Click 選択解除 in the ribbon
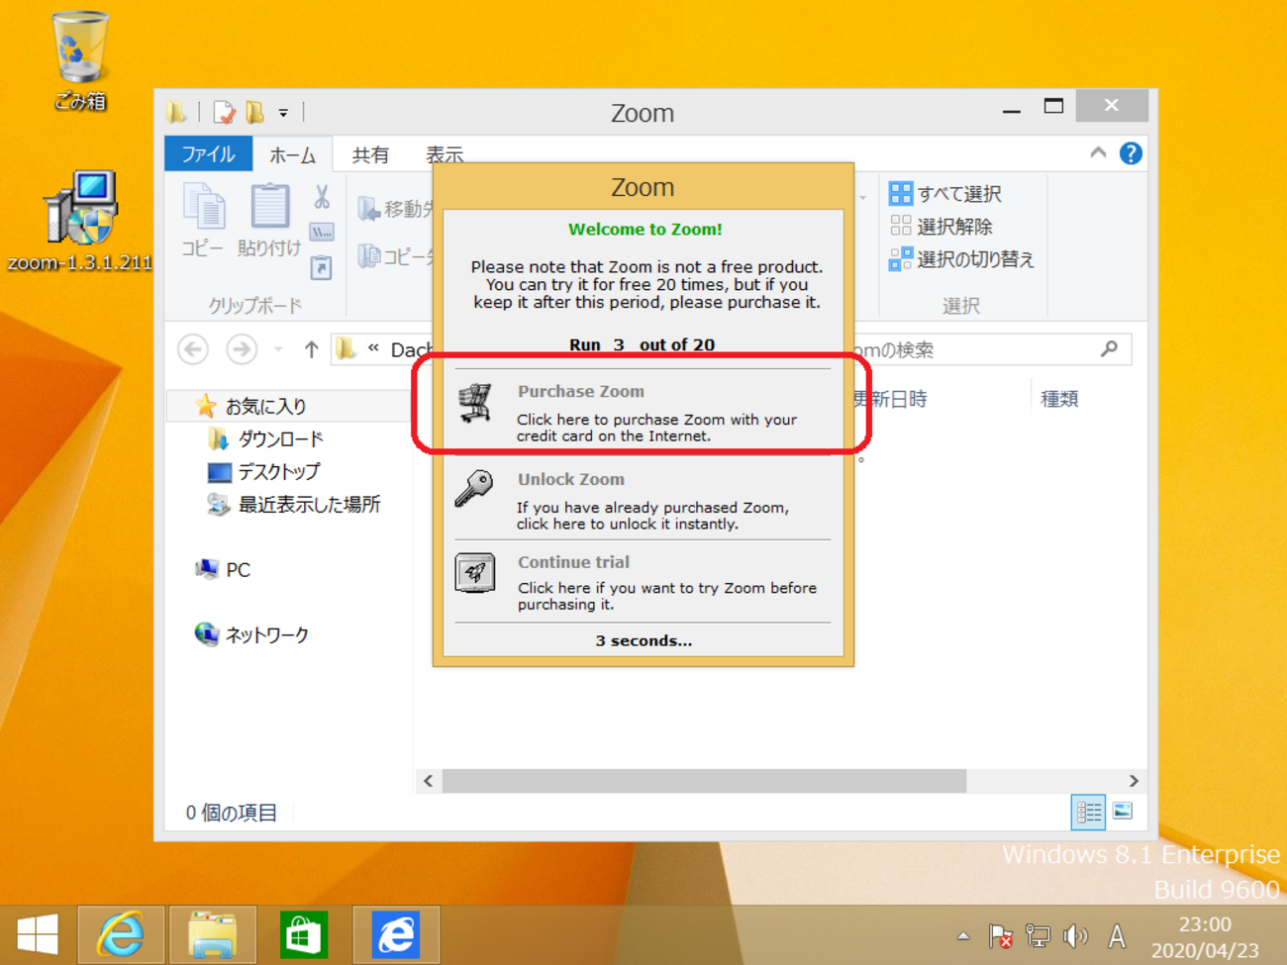1287x965 pixels. coord(941,227)
